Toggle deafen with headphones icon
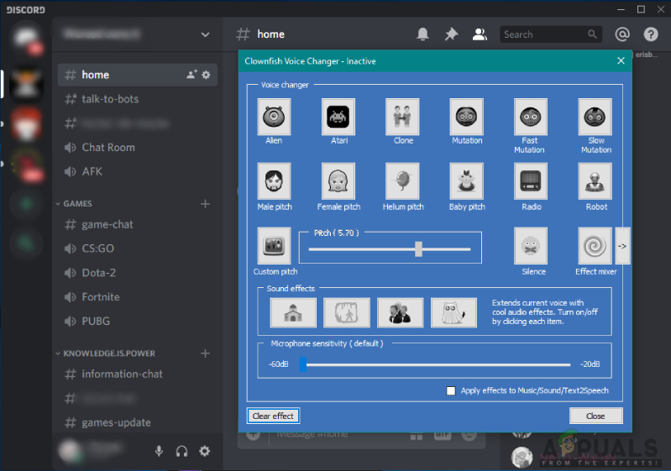Viewport: 671px width, 471px height. (x=182, y=451)
